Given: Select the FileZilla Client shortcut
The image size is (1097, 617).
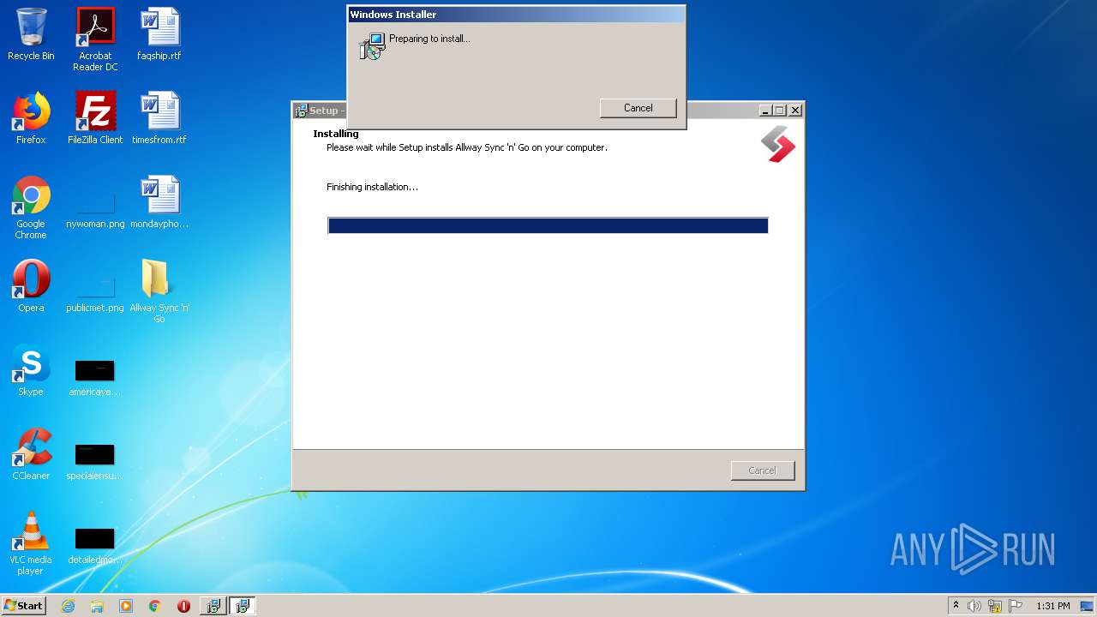Looking at the screenshot, I should pos(95,118).
